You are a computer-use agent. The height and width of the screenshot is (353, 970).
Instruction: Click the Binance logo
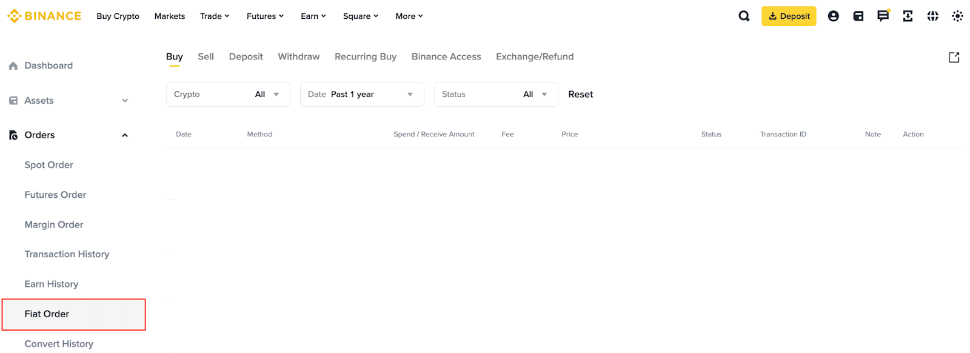[x=44, y=16]
